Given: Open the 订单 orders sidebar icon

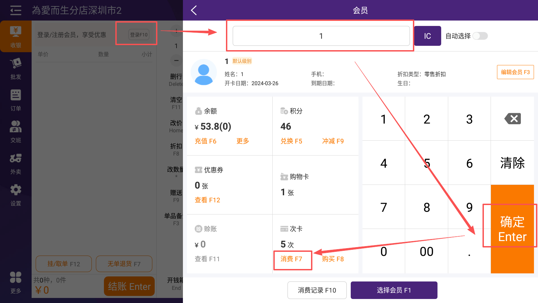Looking at the screenshot, I should pos(16,100).
